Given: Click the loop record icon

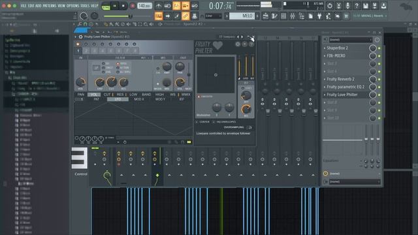Looking at the screenshot, I should (195, 6).
